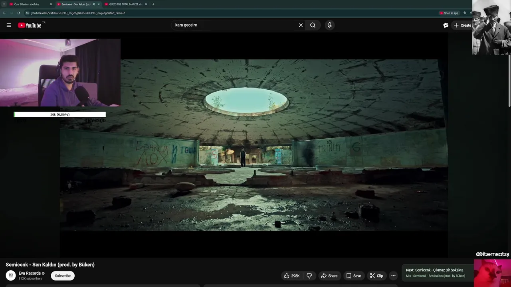511x287 pixels.
Task: Dislike the Semicenk video
Action: pos(309,276)
